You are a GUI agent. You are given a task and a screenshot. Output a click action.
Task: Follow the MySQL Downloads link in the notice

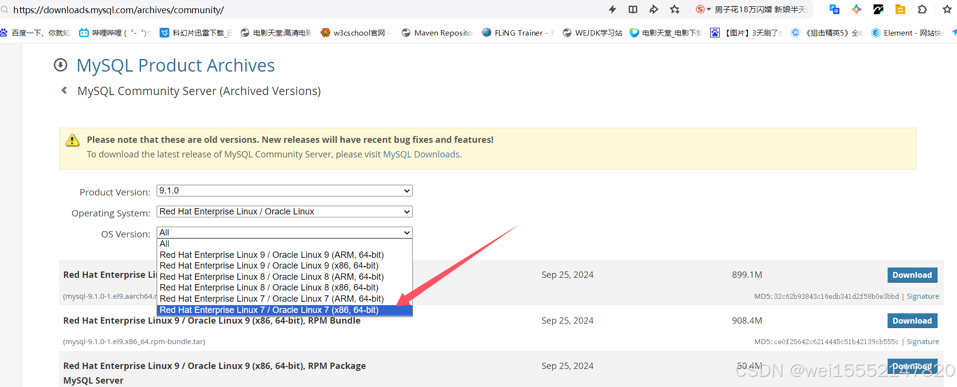point(421,155)
